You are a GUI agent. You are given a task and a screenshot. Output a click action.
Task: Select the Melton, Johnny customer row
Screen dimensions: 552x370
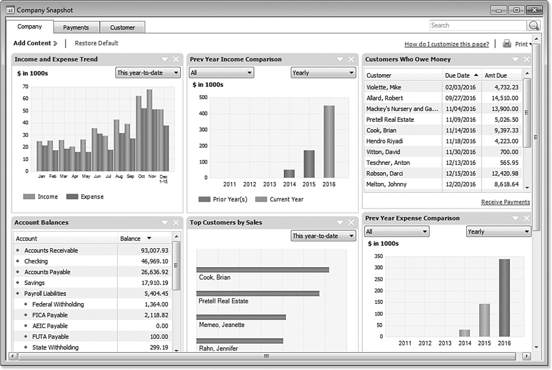tap(443, 184)
